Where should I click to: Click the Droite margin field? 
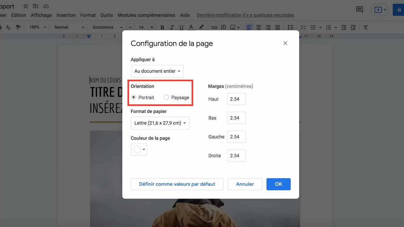(x=236, y=156)
